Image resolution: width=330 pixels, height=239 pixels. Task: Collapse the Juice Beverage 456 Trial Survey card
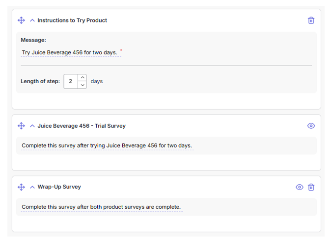[32, 126]
